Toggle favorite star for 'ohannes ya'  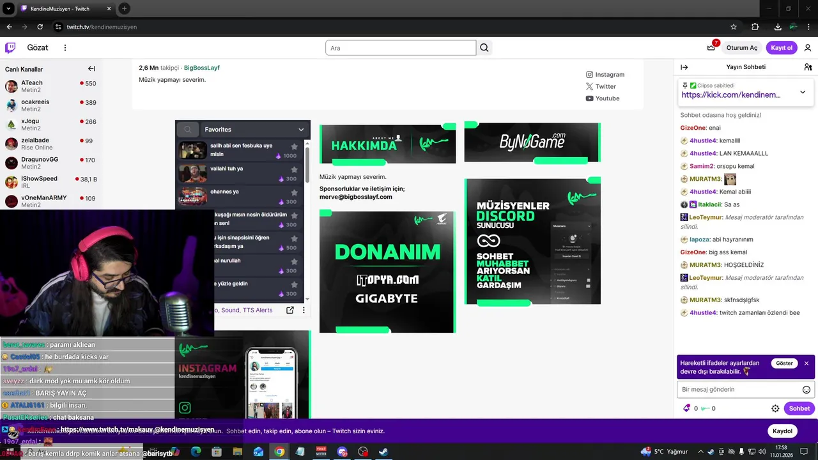tap(294, 192)
